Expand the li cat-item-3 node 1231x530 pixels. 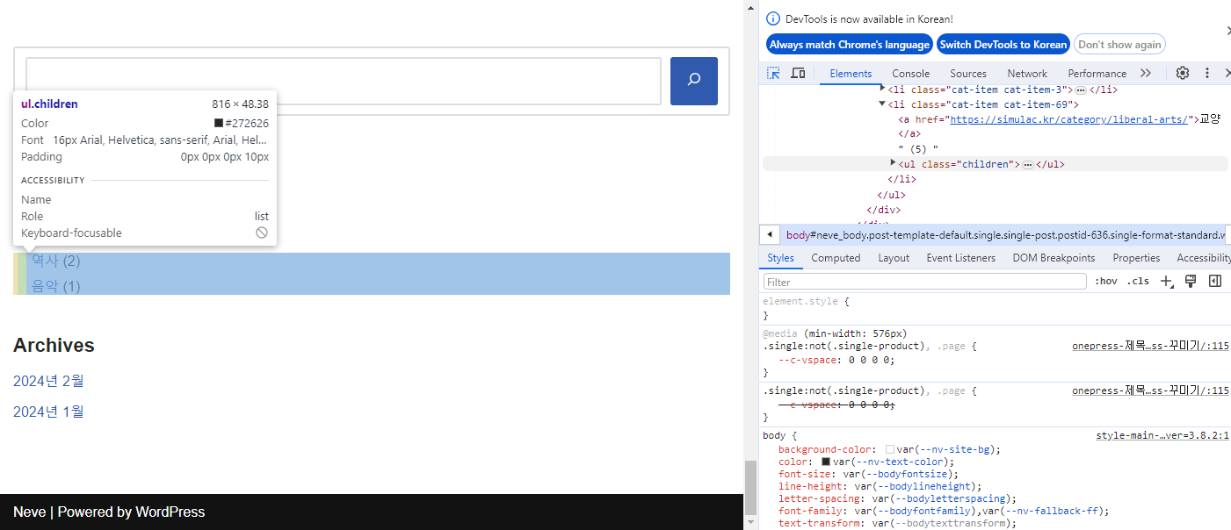pyautogui.click(x=882, y=90)
